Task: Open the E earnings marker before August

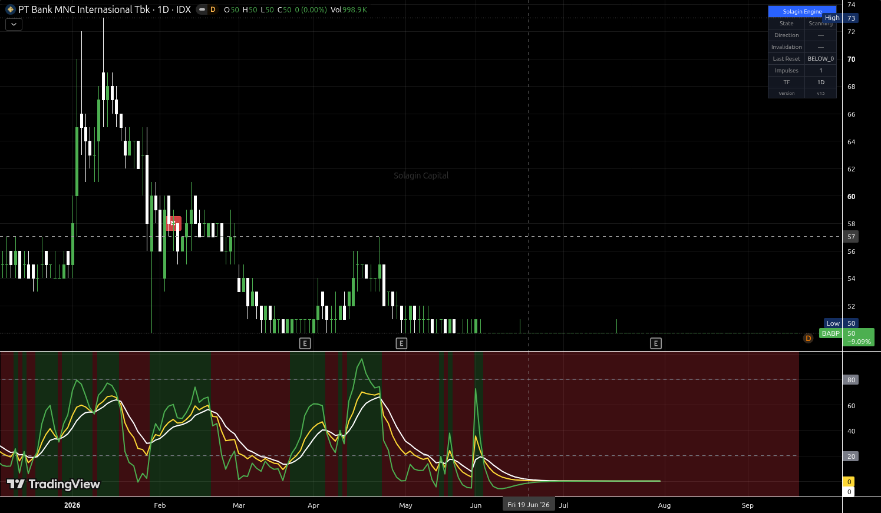Action: tap(656, 343)
